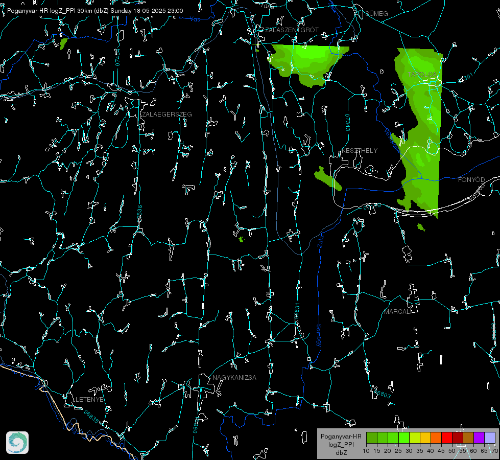Click the 06803 road number label
This screenshot has width=500, height=460.
point(382,394)
